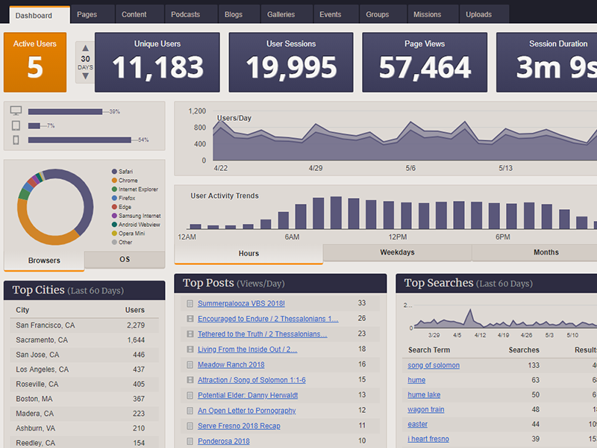Click the hume lake search link
This screenshot has height=448, width=597.
pos(423,394)
